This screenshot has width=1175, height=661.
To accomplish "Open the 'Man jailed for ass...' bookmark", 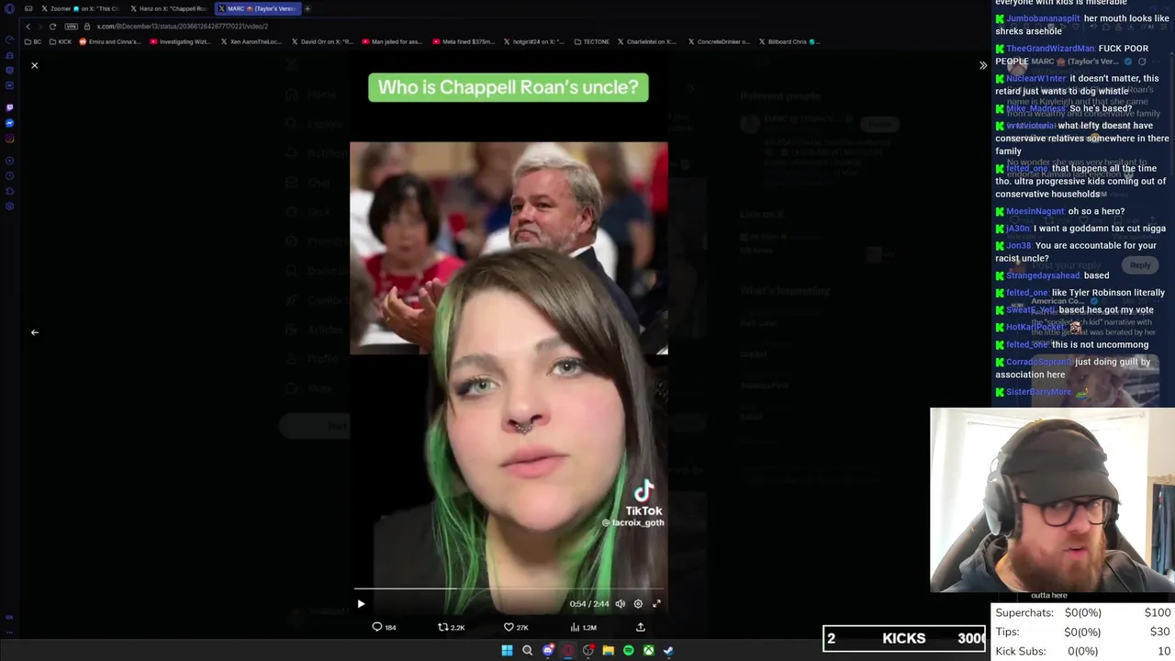I will pos(392,41).
